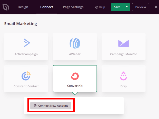Click the green Save button

coord(117,7)
